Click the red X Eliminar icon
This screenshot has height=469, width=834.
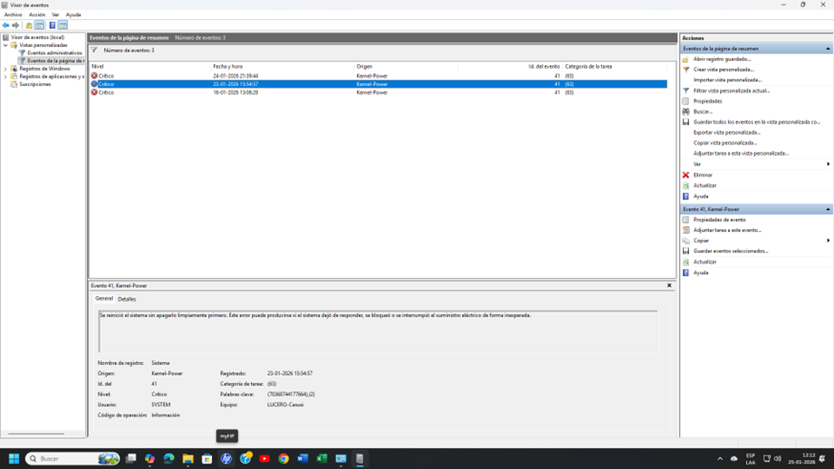tap(686, 175)
